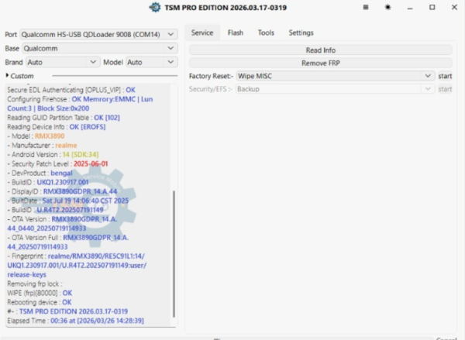Click the Elapsed Time 00:36 line
This screenshot has width=465, height=340.
pos(75,321)
